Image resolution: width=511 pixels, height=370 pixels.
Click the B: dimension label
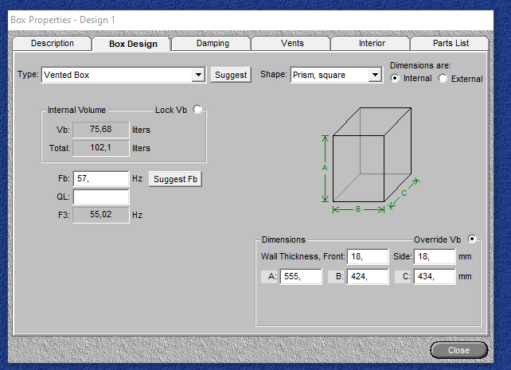336,277
